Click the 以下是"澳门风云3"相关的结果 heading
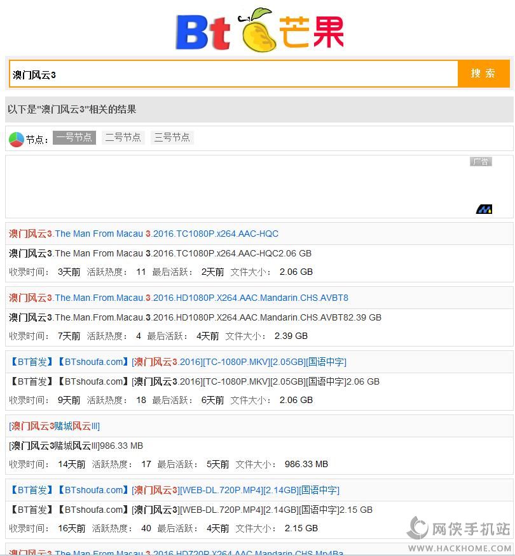Screen dimensions: 515x556 click(x=72, y=109)
